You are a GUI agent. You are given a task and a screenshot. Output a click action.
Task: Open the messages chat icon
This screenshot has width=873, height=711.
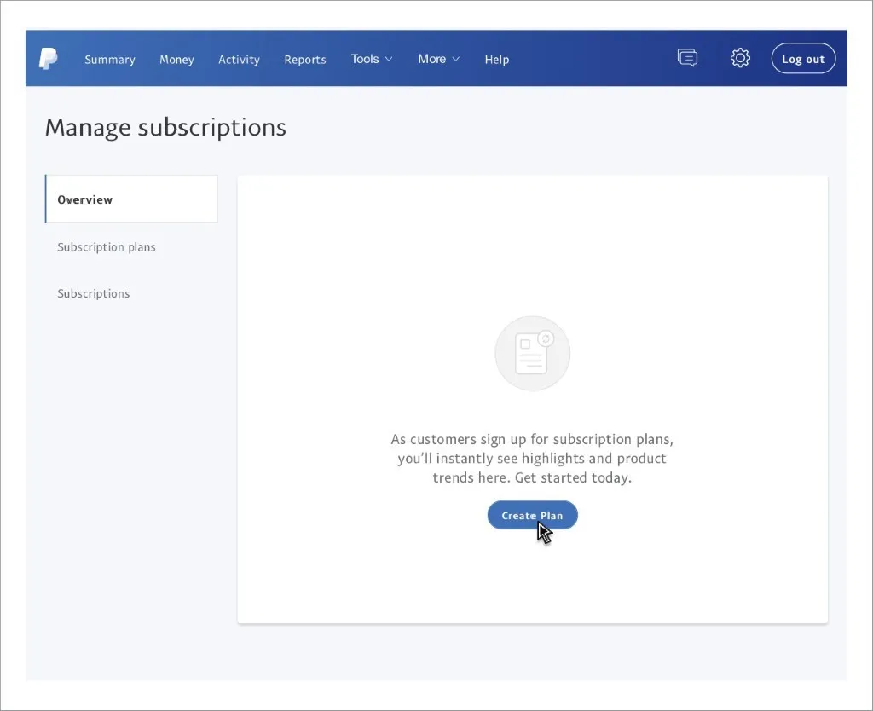tap(687, 58)
